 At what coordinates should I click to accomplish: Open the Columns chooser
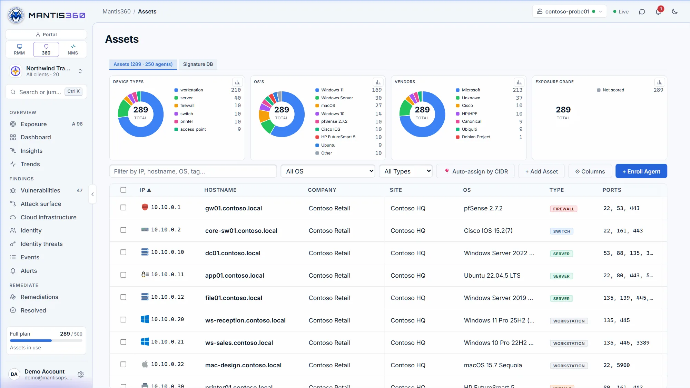[590, 171]
